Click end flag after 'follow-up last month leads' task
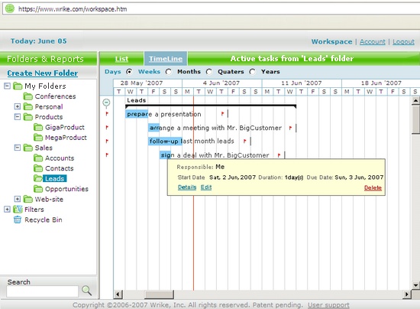 tap(244, 141)
